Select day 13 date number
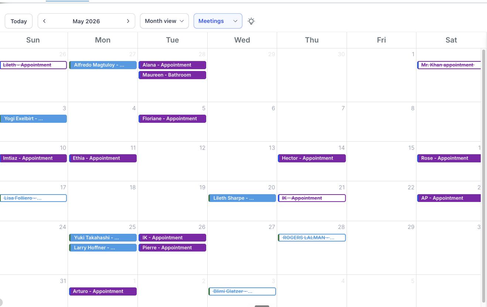This screenshot has width=487, height=307. click(x=272, y=148)
